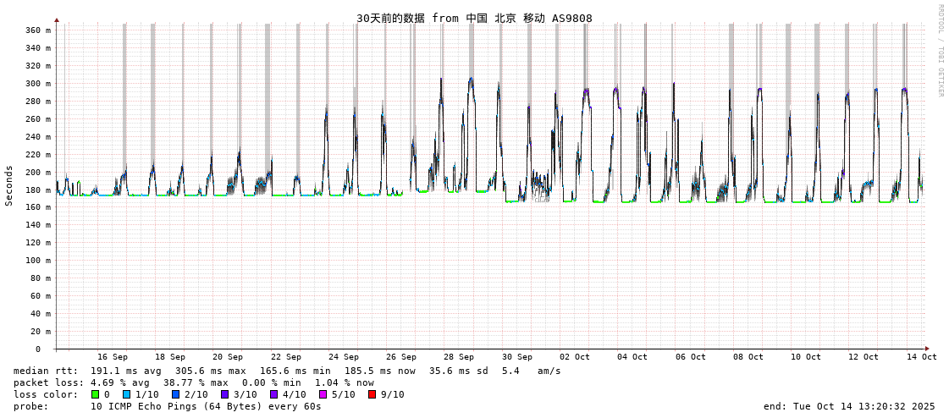949x418 pixels.
Task: Click the 4/10 loss color swatch
Action: click(273, 394)
